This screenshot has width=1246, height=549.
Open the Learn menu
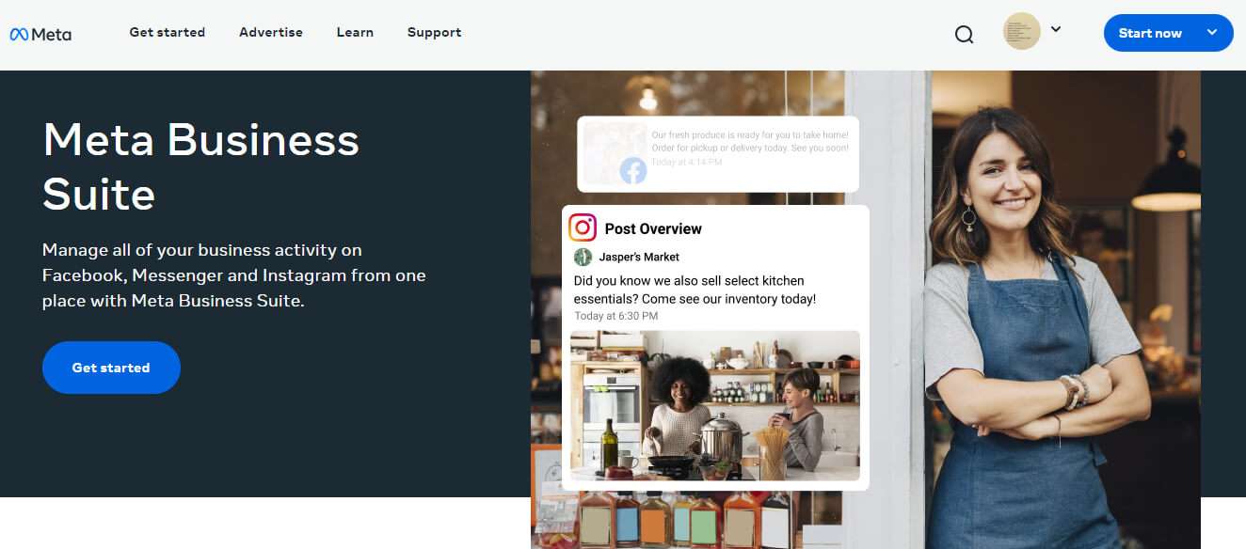pyautogui.click(x=355, y=32)
